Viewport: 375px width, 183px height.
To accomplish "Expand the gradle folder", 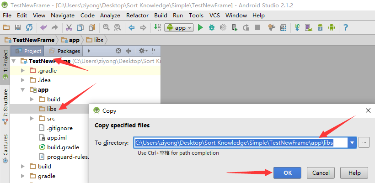I will click(23, 176).
